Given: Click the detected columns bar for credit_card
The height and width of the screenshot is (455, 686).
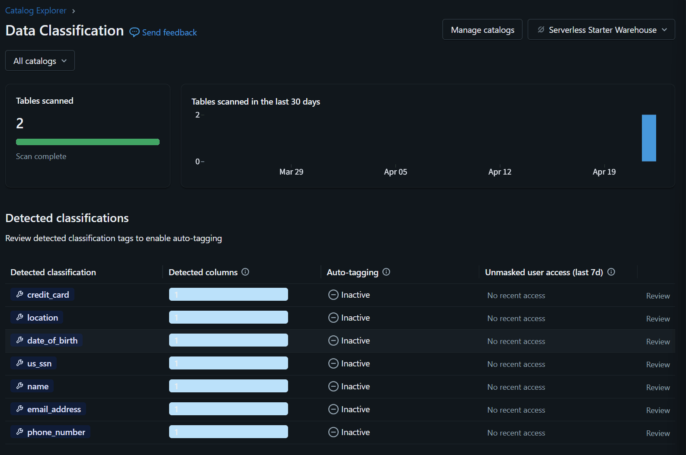Looking at the screenshot, I should coord(228,294).
